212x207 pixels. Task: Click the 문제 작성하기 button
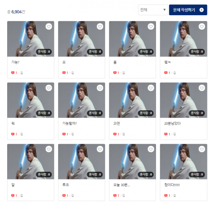188,10
